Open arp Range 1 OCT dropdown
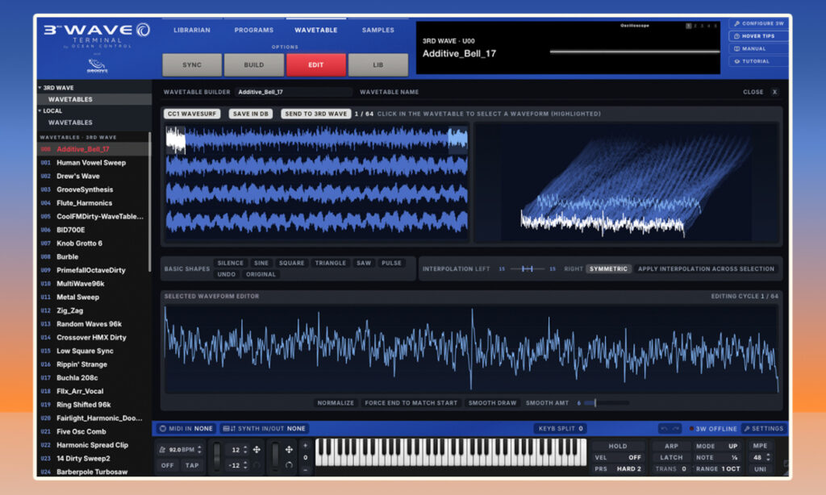The height and width of the screenshot is (495, 826). coord(718,468)
